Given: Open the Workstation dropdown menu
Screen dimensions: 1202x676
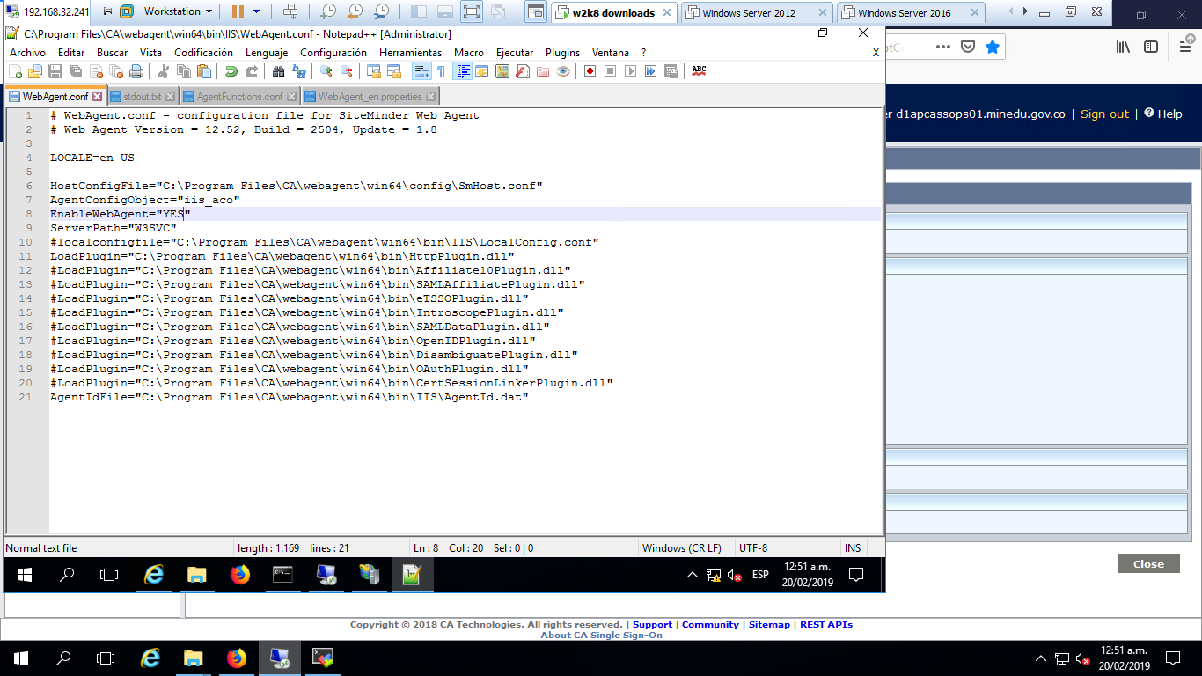Looking at the screenshot, I should [x=179, y=11].
